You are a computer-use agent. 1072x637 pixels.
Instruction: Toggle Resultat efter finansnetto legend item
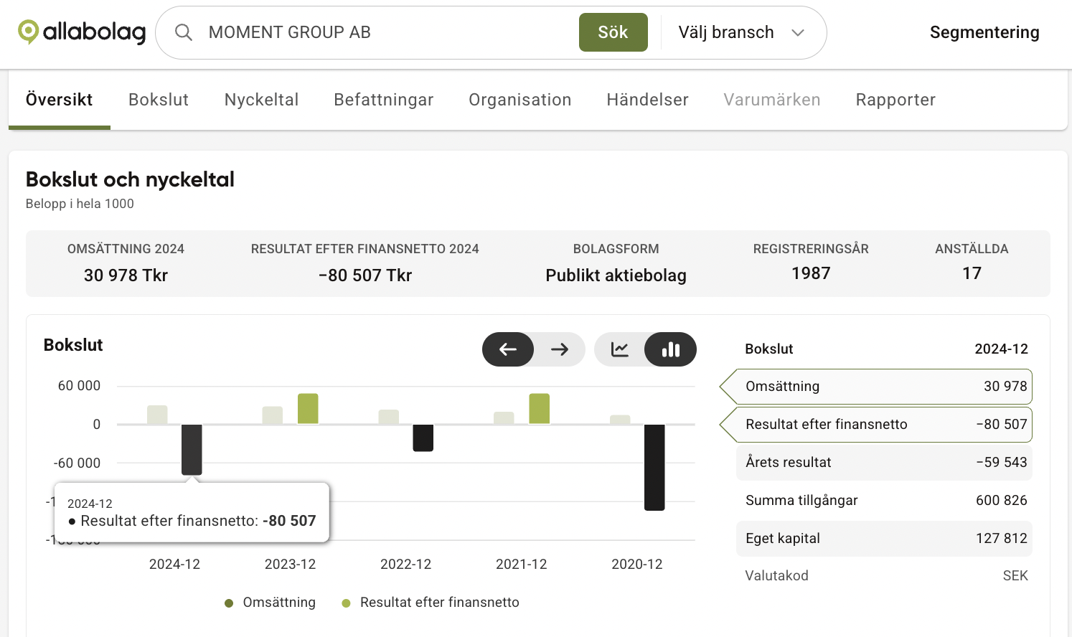point(431,603)
